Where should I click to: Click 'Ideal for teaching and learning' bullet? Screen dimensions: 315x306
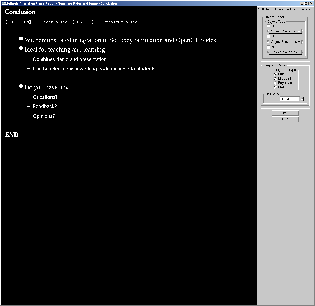click(x=65, y=50)
